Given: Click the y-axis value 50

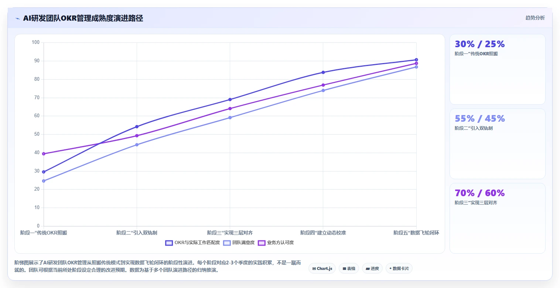Looking at the screenshot, I should [37, 134].
